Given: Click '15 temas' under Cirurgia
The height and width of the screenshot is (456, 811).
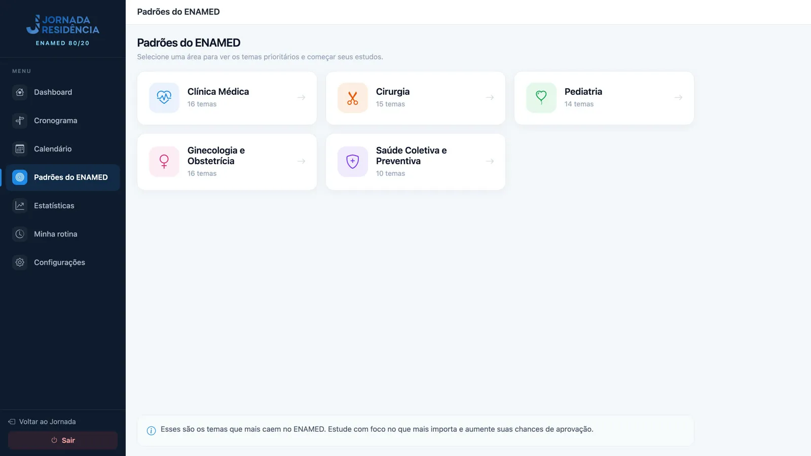Looking at the screenshot, I should coord(390,104).
